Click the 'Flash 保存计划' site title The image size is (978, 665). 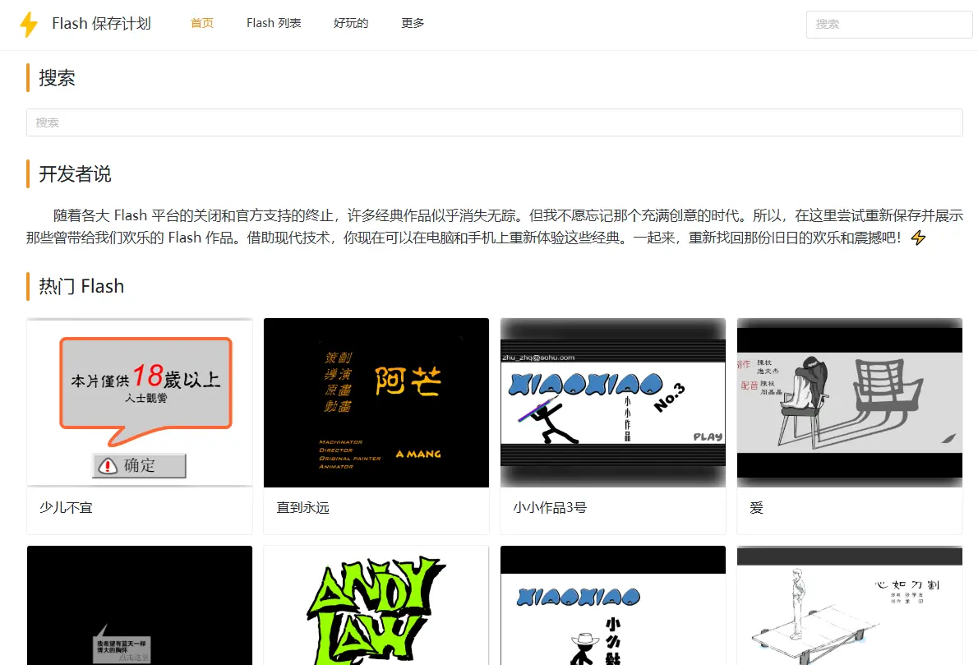(102, 24)
